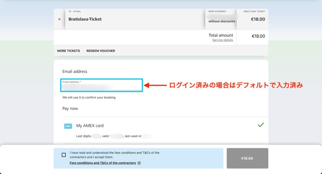
Task: Click the 12 - 15 Oct. date label
Action: click(75, 11)
